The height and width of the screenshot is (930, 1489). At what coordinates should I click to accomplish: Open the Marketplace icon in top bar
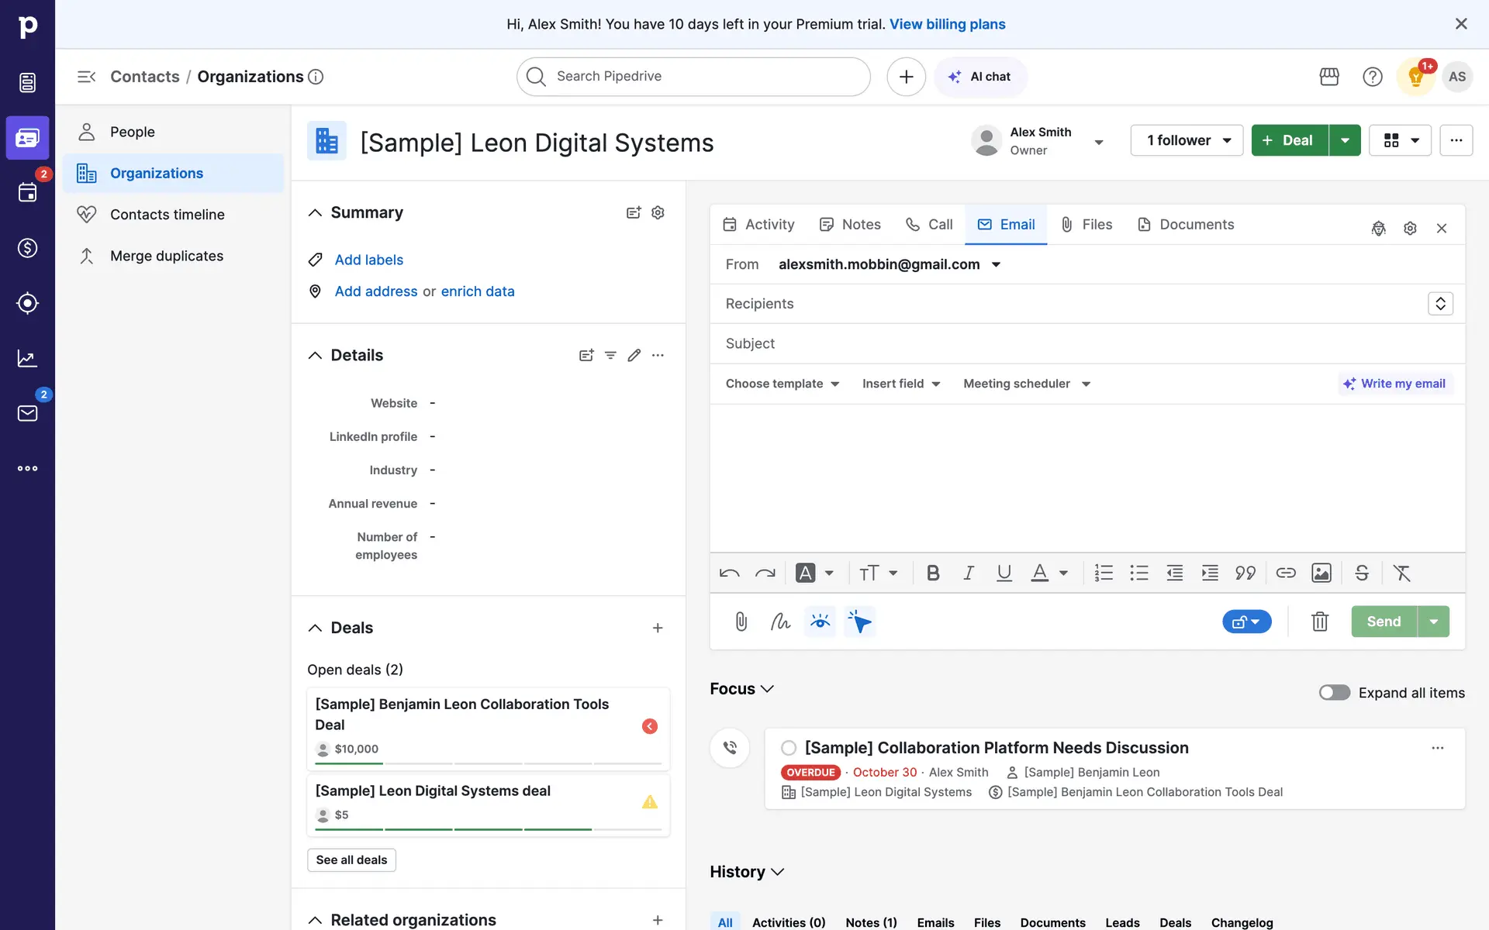click(1328, 77)
